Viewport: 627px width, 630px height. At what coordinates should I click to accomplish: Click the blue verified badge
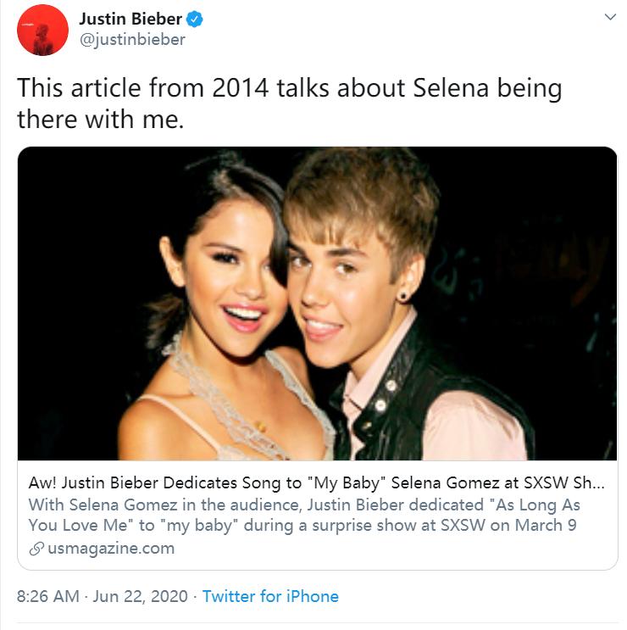click(x=196, y=19)
